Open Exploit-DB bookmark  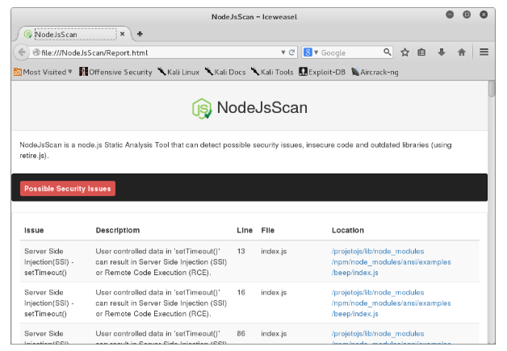[x=322, y=72]
